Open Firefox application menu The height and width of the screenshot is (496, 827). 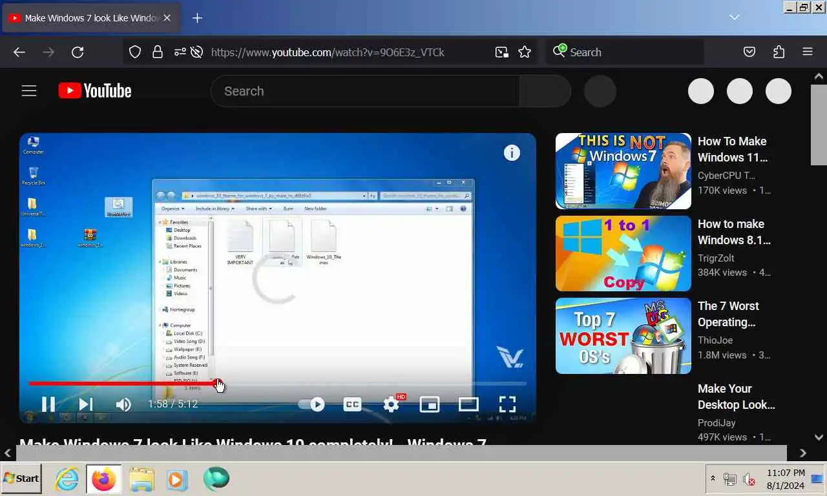[x=808, y=52]
